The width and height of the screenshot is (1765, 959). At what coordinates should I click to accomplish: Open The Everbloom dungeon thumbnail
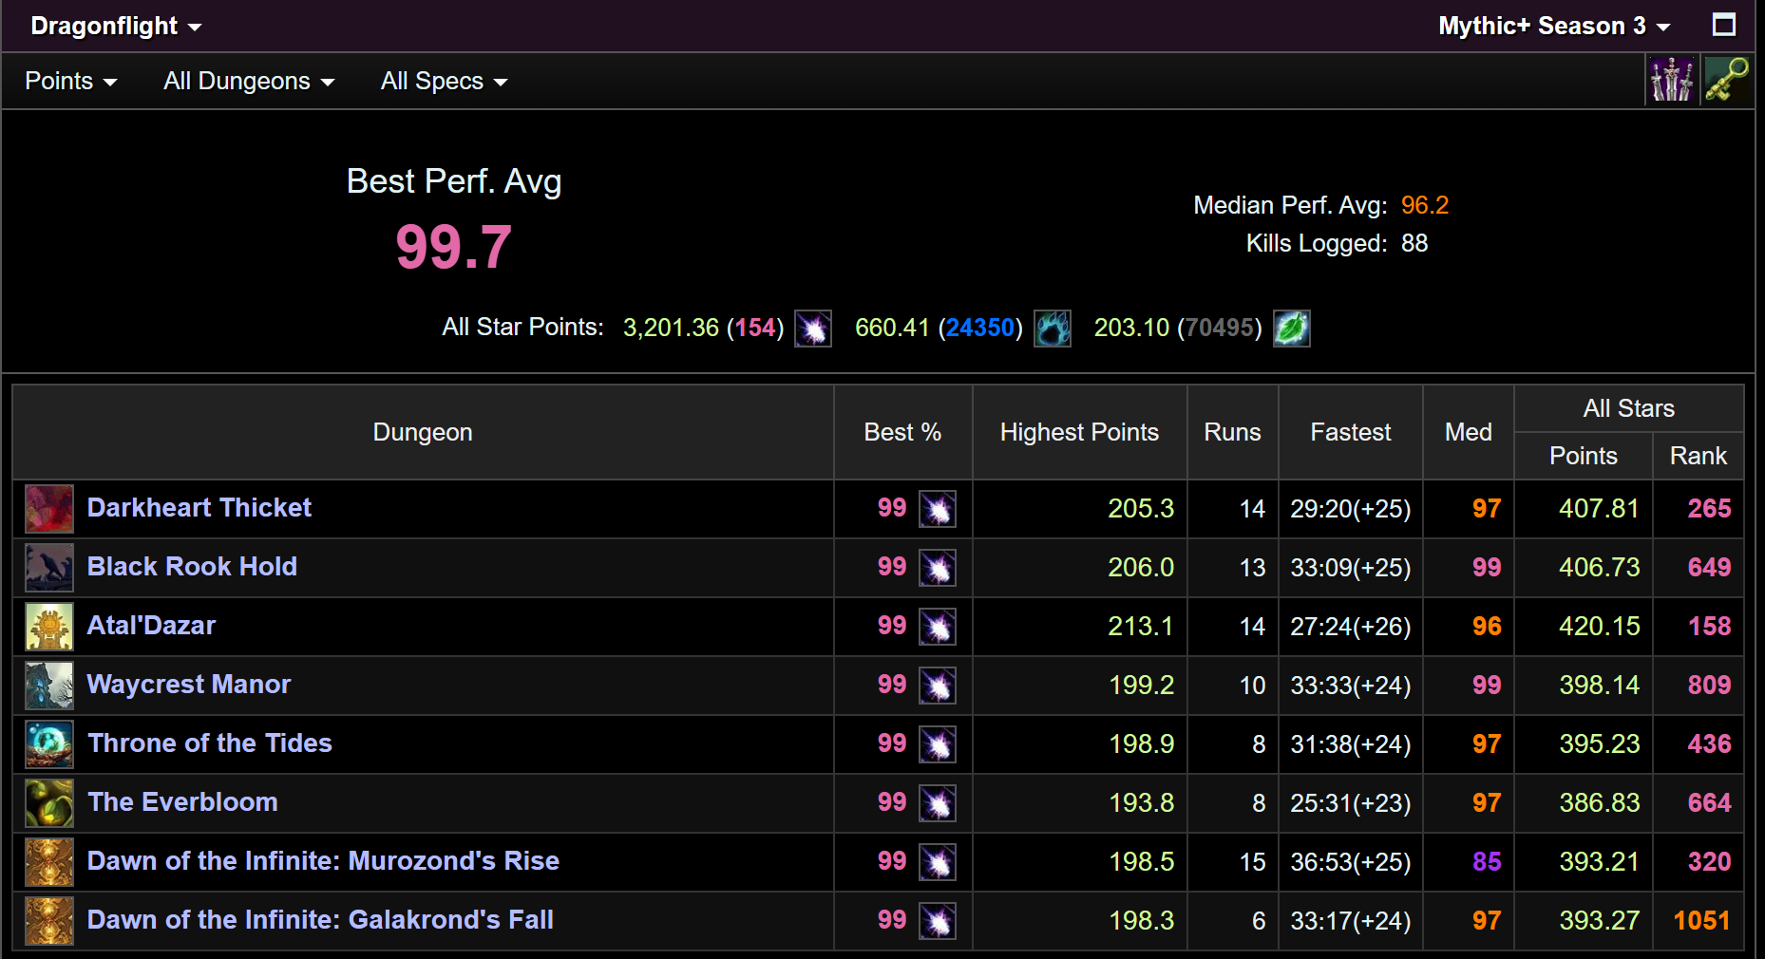pos(49,803)
